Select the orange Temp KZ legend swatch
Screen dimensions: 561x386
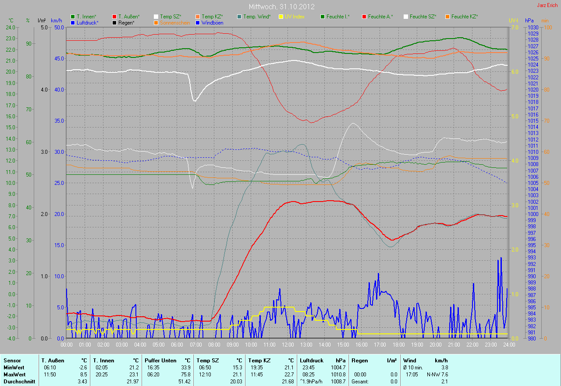click(x=198, y=17)
